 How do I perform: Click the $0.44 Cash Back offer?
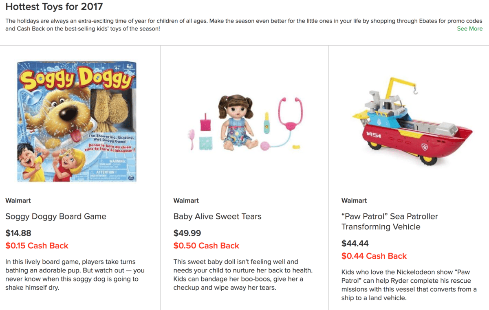click(374, 256)
